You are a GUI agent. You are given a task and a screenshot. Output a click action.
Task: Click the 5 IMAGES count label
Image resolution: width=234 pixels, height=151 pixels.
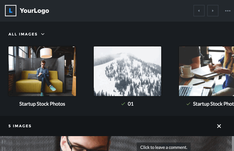point(20,126)
